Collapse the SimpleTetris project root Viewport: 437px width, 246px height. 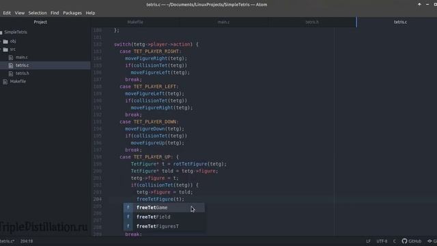tap(16, 32)
